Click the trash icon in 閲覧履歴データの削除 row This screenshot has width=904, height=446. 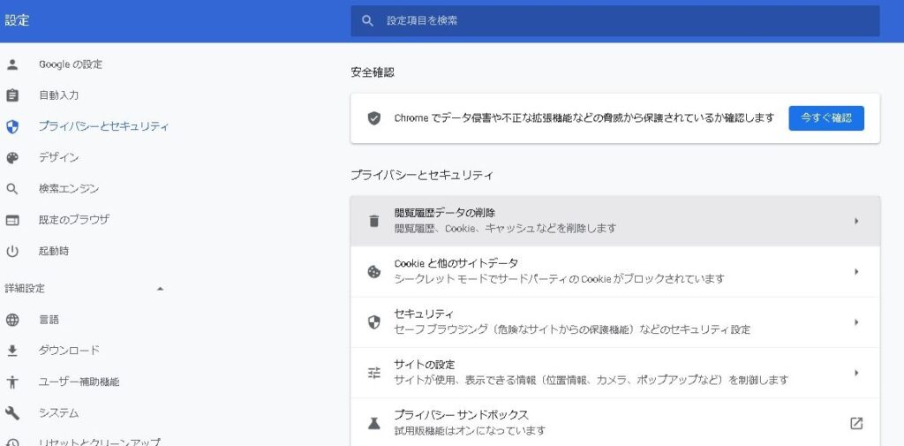(374, 221)
